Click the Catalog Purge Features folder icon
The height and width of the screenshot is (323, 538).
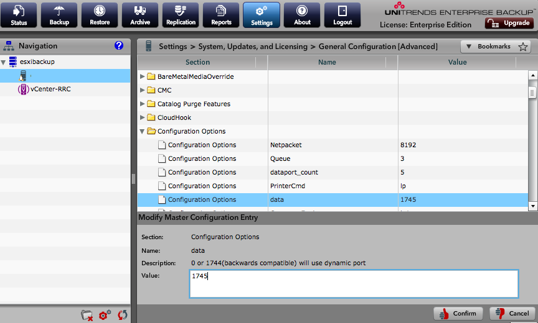[151, 104]
